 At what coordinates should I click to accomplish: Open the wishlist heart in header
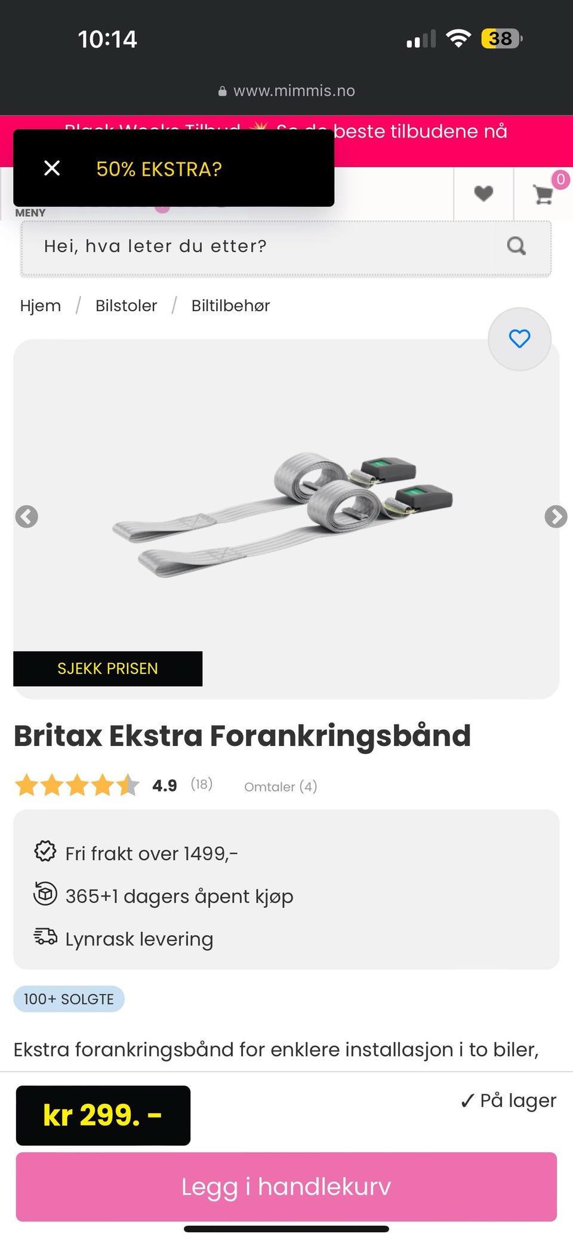click(x=483, y=194)
